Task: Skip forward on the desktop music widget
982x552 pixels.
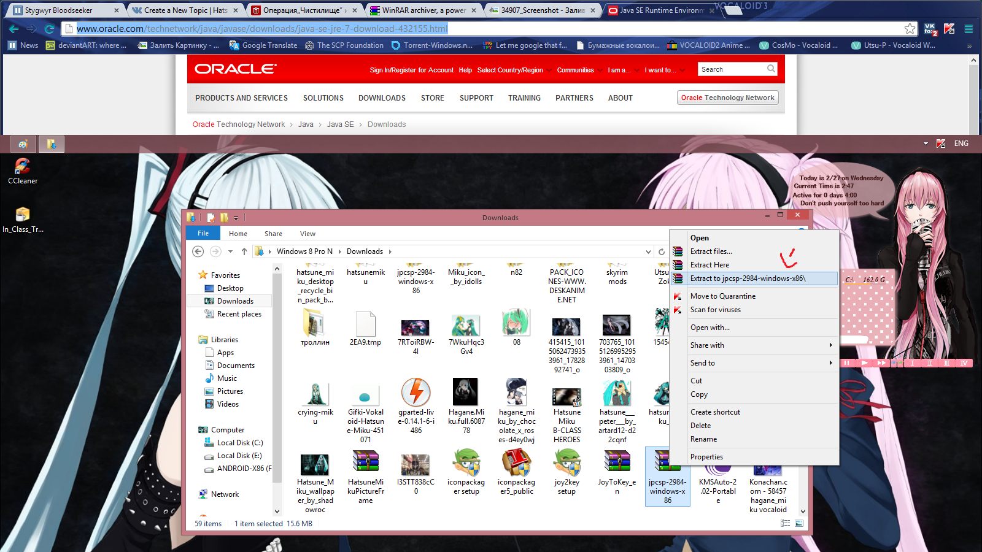Action: pyautogui.click(x=881, y=363)
